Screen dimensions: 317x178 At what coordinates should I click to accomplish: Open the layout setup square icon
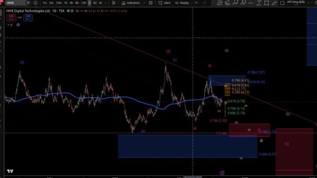coord(282,3)
